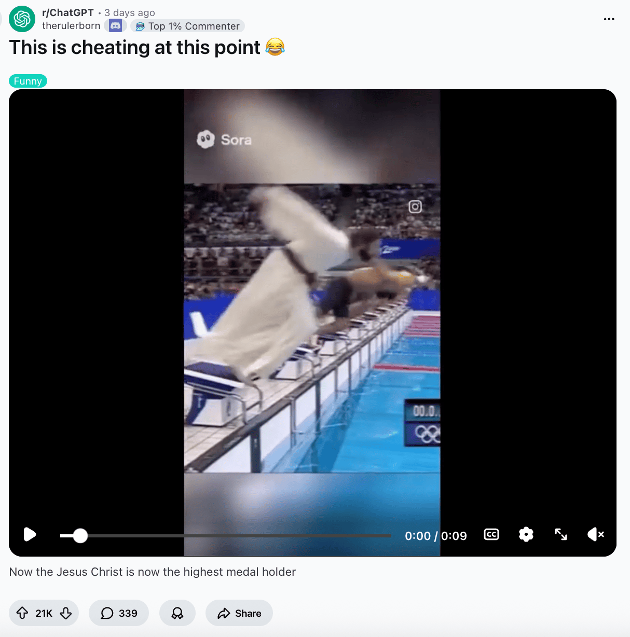Open the r/ChatGPT community link
Viewport: 630px width, 637px height.
pyautogui.click(x=68, y=12)
